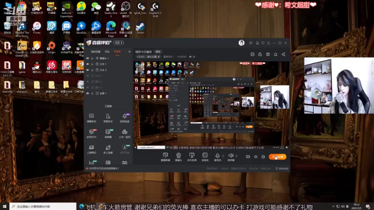Add a multimedia source from bottom toolbar

[205, 157]
